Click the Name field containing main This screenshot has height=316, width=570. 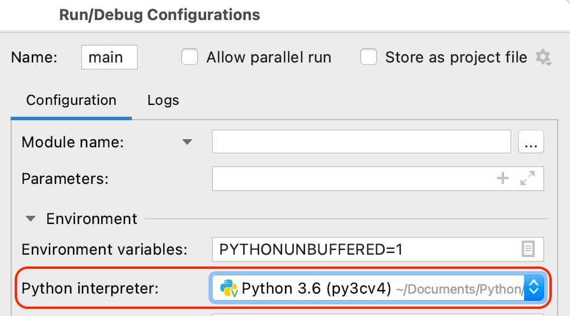pos(109,57)
